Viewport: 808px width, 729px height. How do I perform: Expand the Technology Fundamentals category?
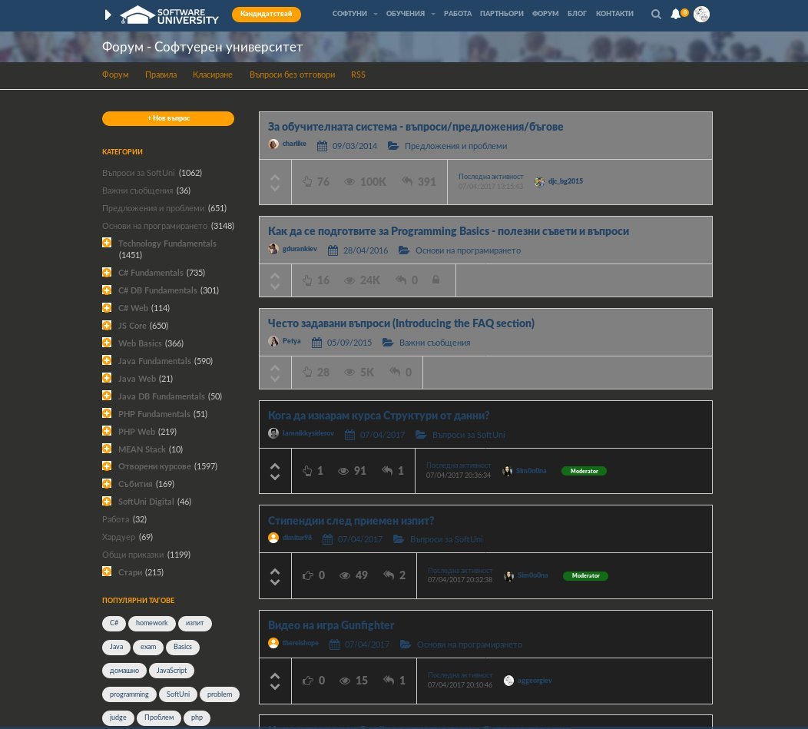pos(107,242)
